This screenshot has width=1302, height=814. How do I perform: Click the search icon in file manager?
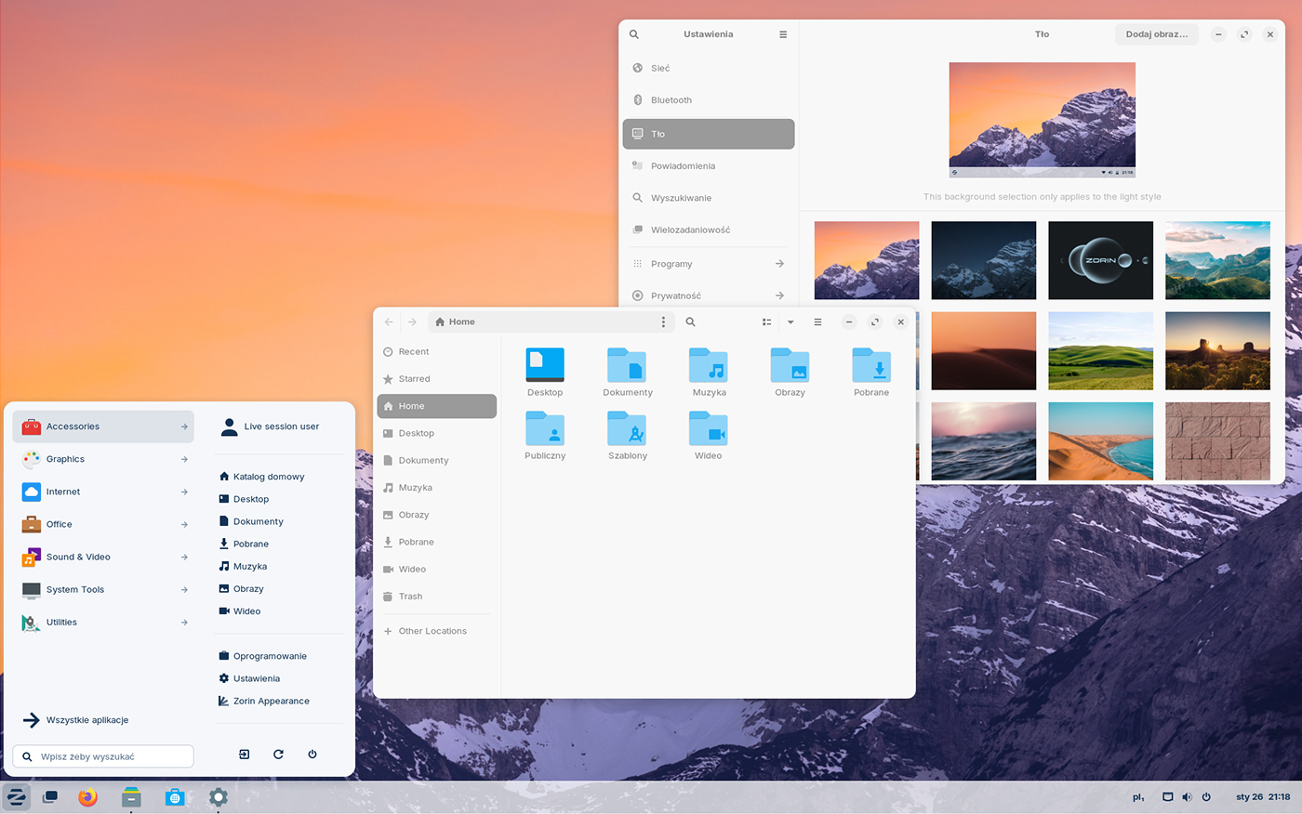(690, 322)
